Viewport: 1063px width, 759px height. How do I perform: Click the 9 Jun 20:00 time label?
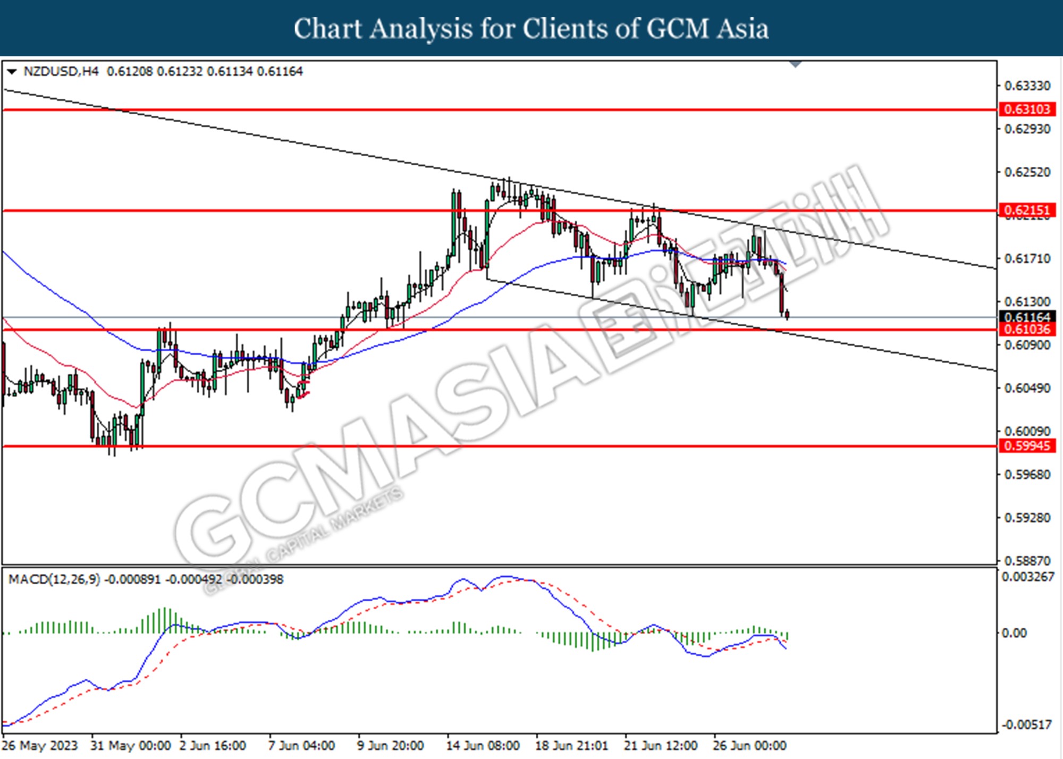coord(390,746)
